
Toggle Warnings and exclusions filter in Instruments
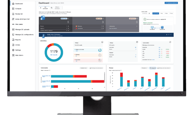pyautogui.click(x=96, y=68)
